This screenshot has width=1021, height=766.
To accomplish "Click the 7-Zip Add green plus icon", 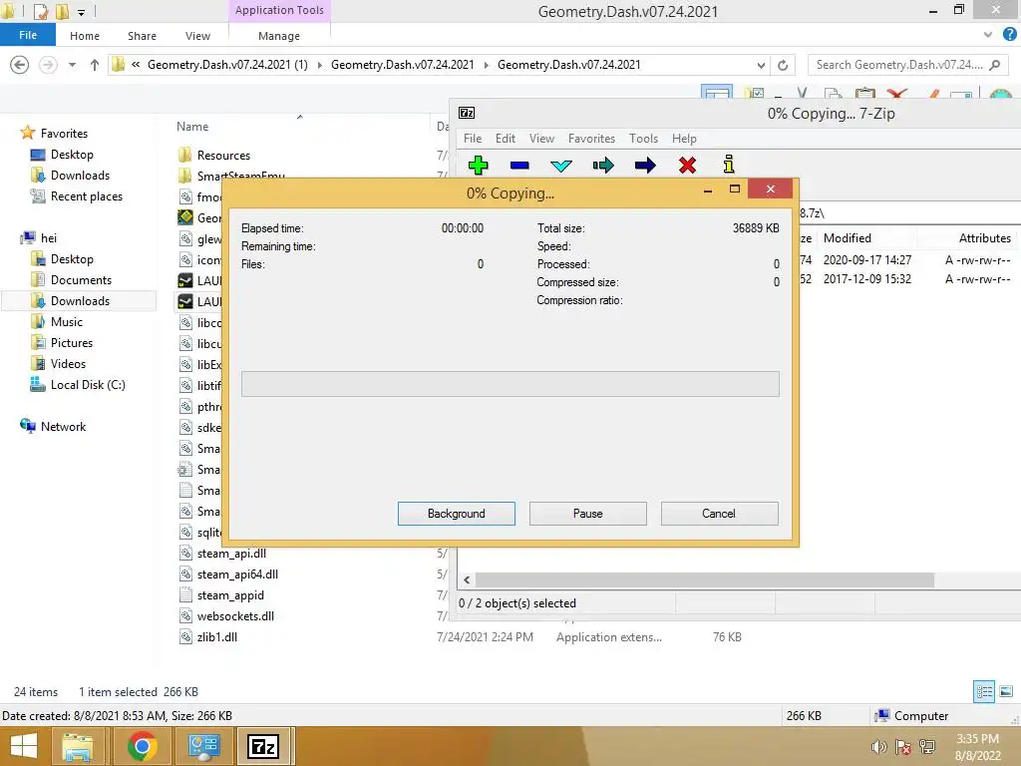I will (478, 166).
